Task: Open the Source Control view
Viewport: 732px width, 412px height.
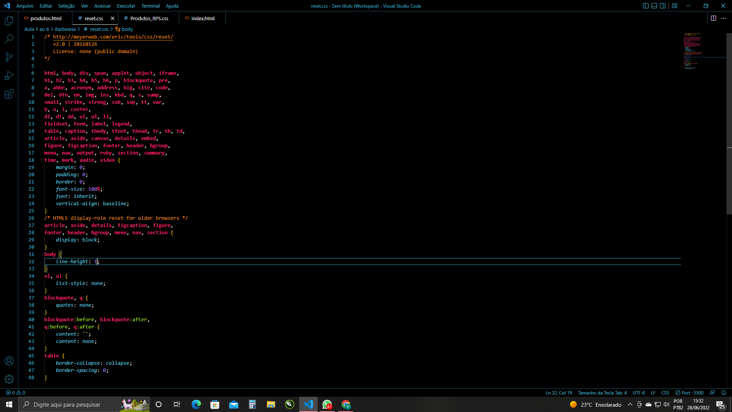Action: (x=9, y=57)
